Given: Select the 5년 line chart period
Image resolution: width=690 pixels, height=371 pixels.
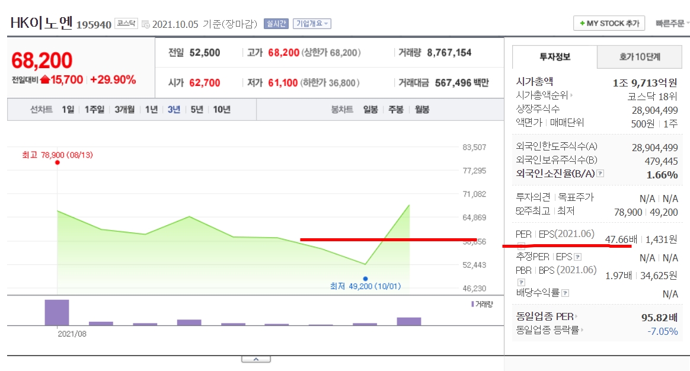Looking at the screenshot, I should coord(197,109).
